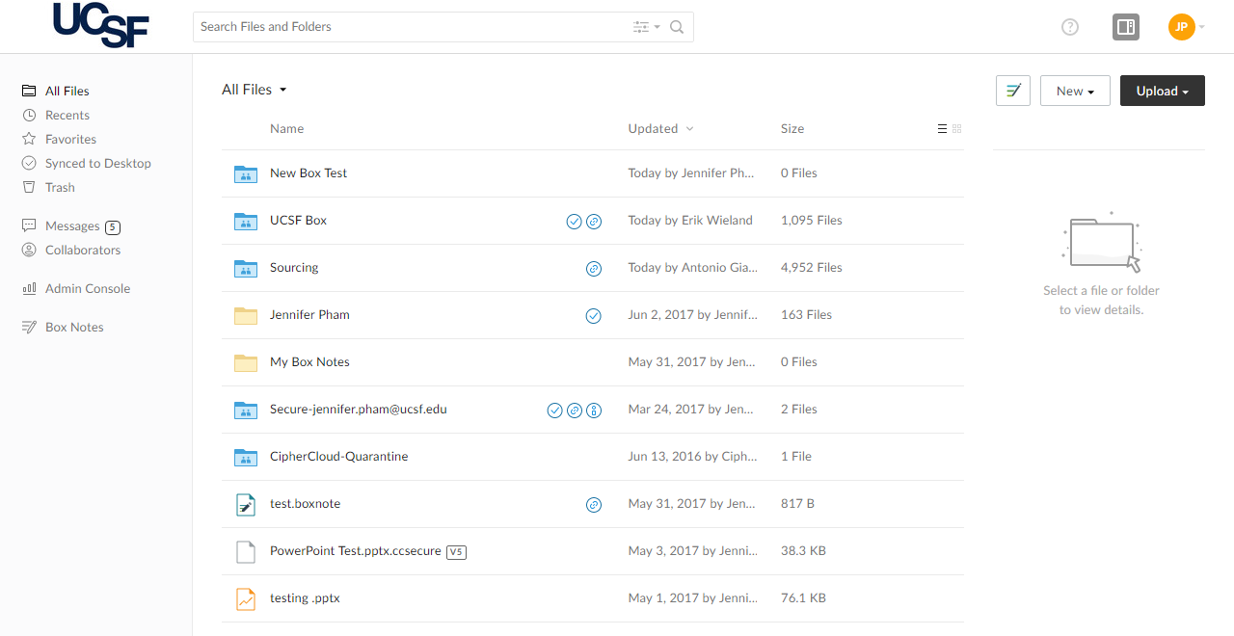Open the New dropdown button
The image size is (1234, 636).
coord(1075,91)
